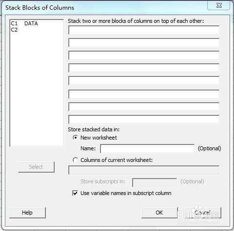Screen dimensions: 234x231
Task: Close the Stack Blocks of Columns dialog
Action: (x=219, y=6)
